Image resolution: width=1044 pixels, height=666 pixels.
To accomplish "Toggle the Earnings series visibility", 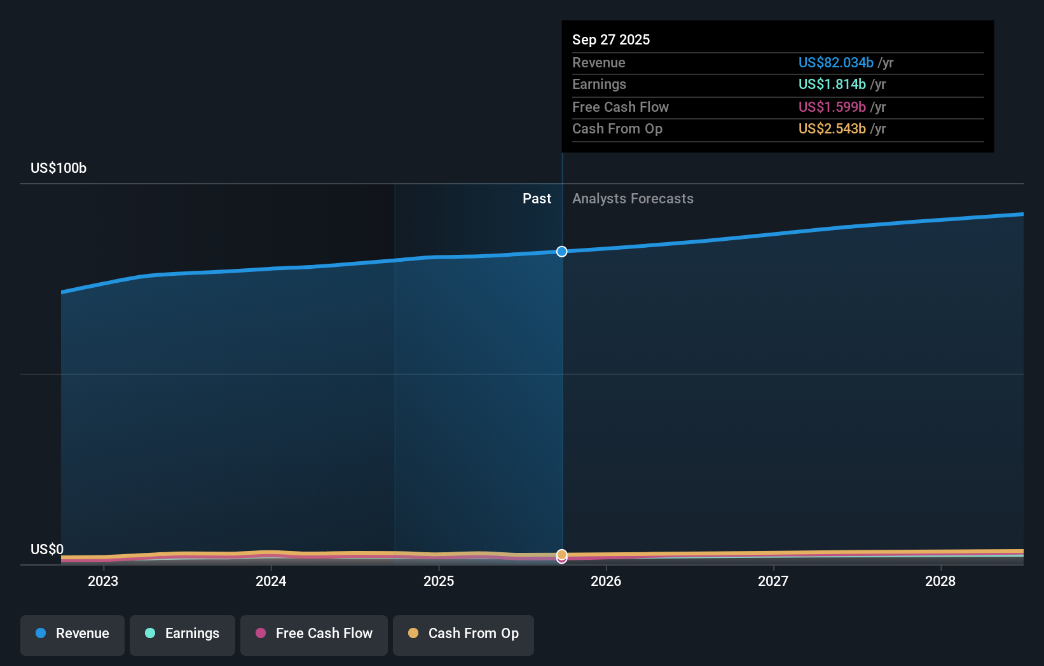I will [x=182, y=634].
